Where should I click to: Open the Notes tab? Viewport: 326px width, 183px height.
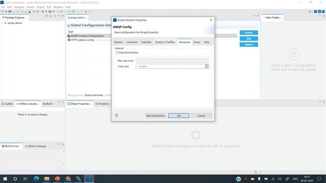pos(197,42)
